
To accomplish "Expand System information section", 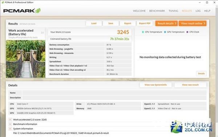I will point(10,129).
